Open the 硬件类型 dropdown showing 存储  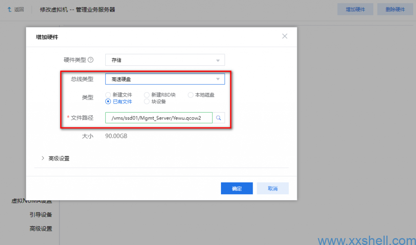click(x=165, y=60)
